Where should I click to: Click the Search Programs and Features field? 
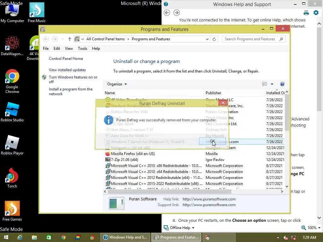[x=254, y=39]
